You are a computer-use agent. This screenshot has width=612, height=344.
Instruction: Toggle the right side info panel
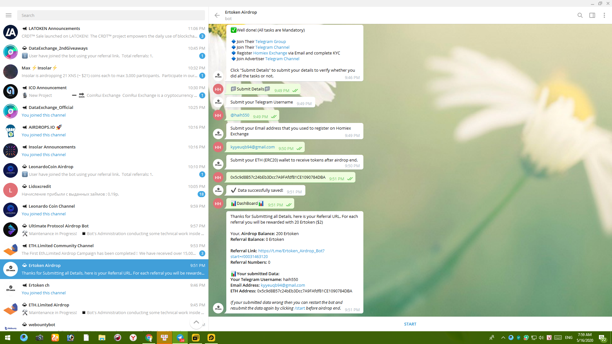click(x=592, y=15)
